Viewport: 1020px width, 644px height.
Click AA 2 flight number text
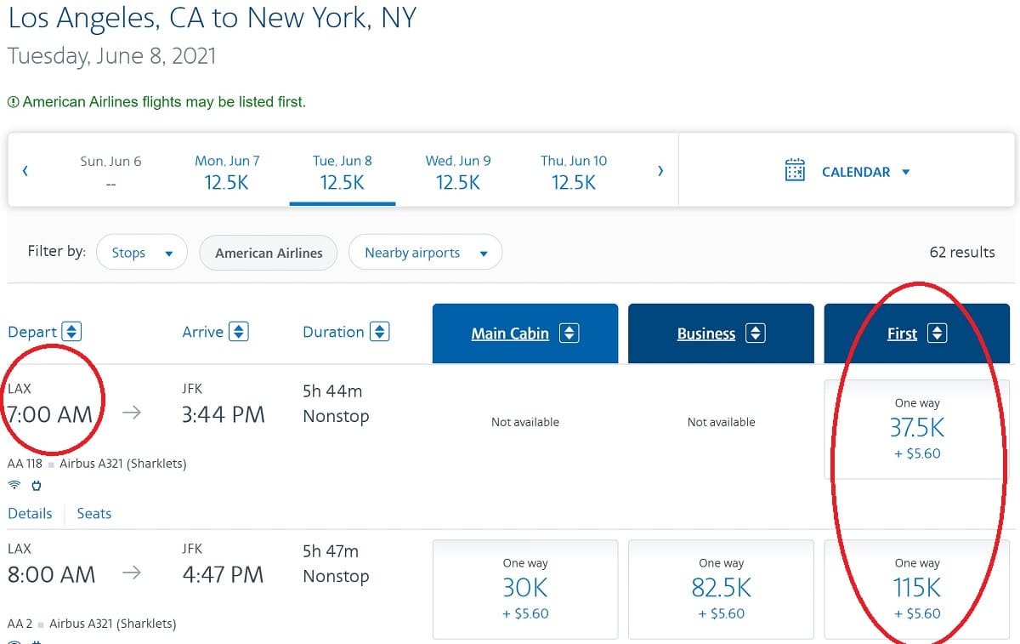[20, 624]
